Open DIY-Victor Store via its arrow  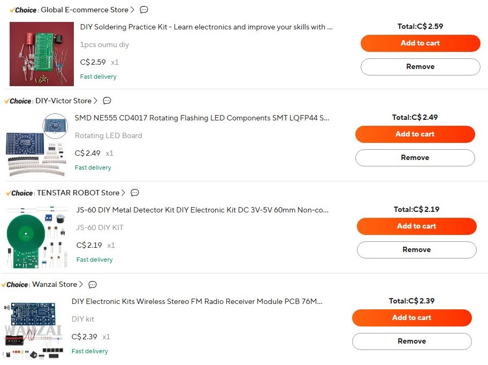(96, 101)
